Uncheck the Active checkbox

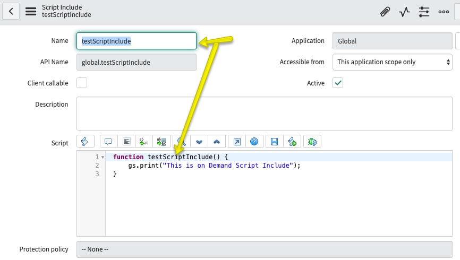[338, 83]
